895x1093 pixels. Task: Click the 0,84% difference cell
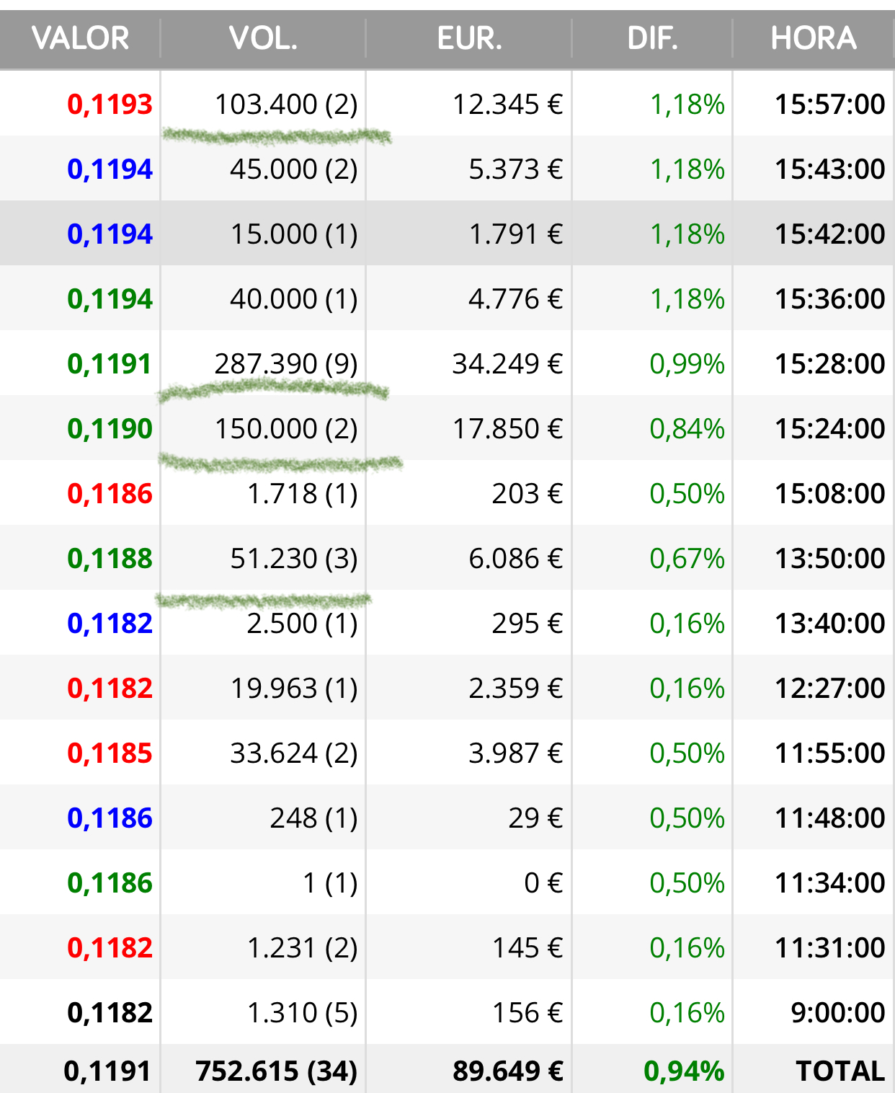[687, 429]
